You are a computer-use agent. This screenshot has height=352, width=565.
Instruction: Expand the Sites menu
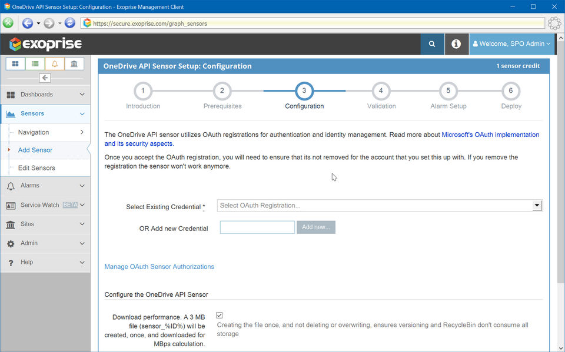[45, 224]
